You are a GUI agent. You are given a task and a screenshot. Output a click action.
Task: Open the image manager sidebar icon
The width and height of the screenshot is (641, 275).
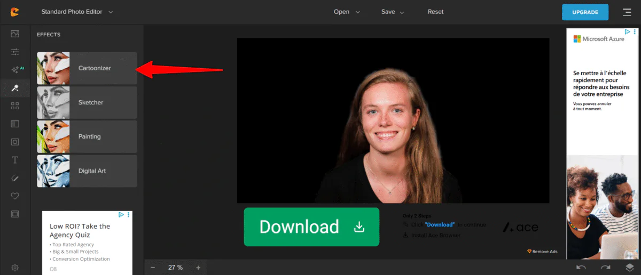(x=15, y=34)
